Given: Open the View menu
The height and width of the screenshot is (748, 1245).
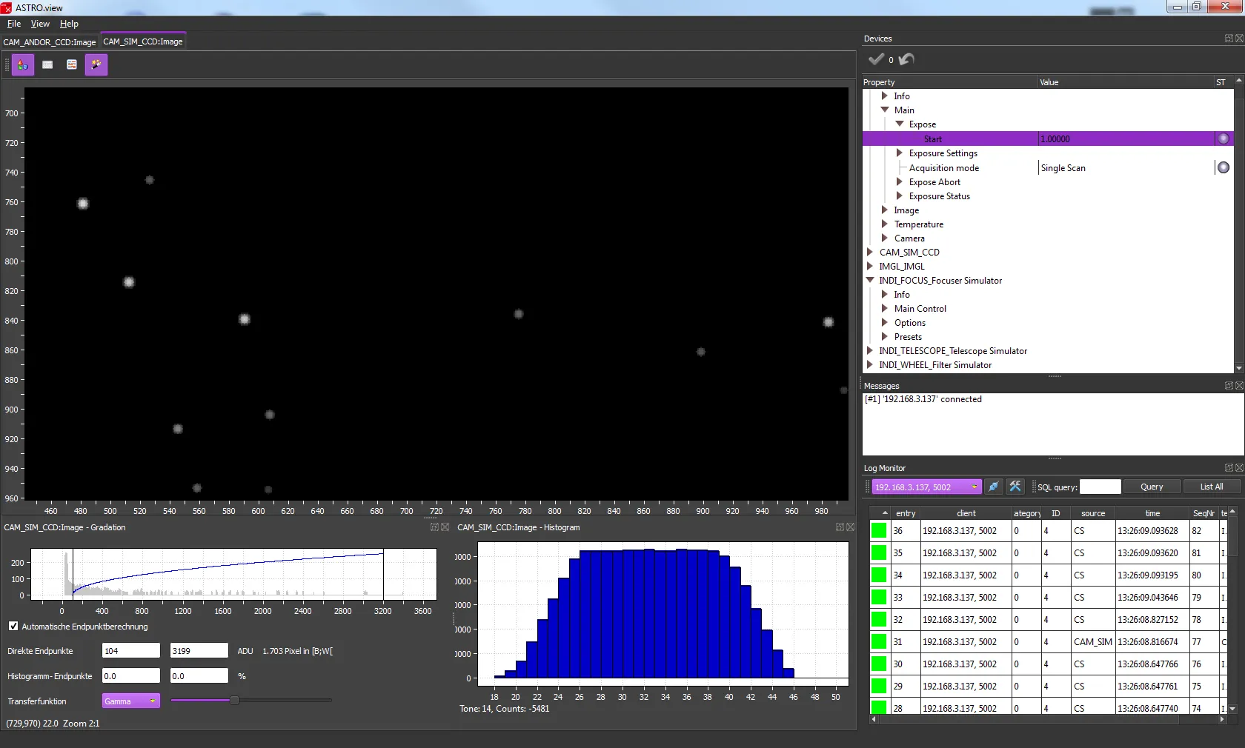Looking at the screenshot, I should point(40,24).
